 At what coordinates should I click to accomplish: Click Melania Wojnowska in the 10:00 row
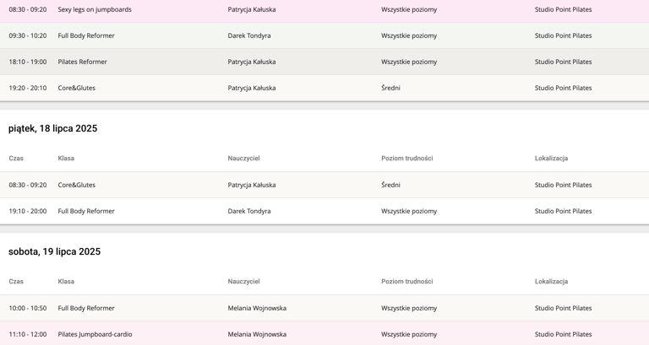pos(257,309)
